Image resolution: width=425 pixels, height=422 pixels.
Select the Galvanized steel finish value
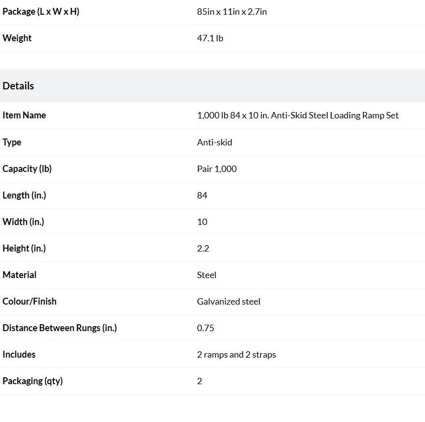[x=229, y=302]
